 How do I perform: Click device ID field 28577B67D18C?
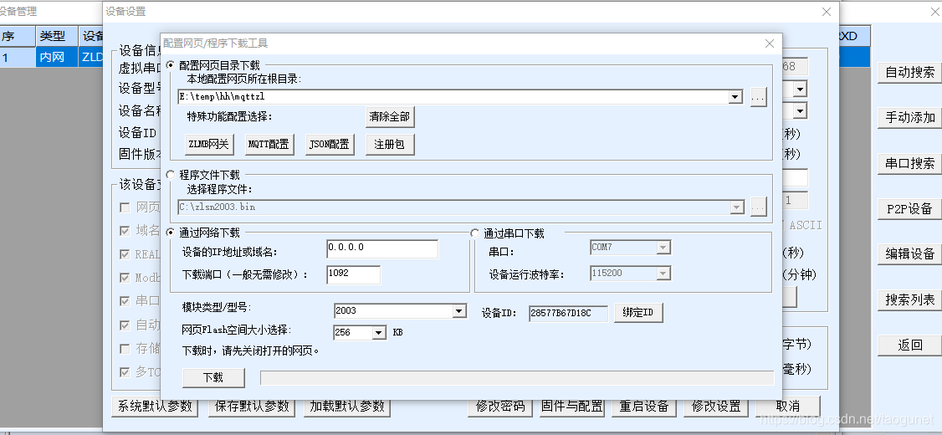pos(569,313)
